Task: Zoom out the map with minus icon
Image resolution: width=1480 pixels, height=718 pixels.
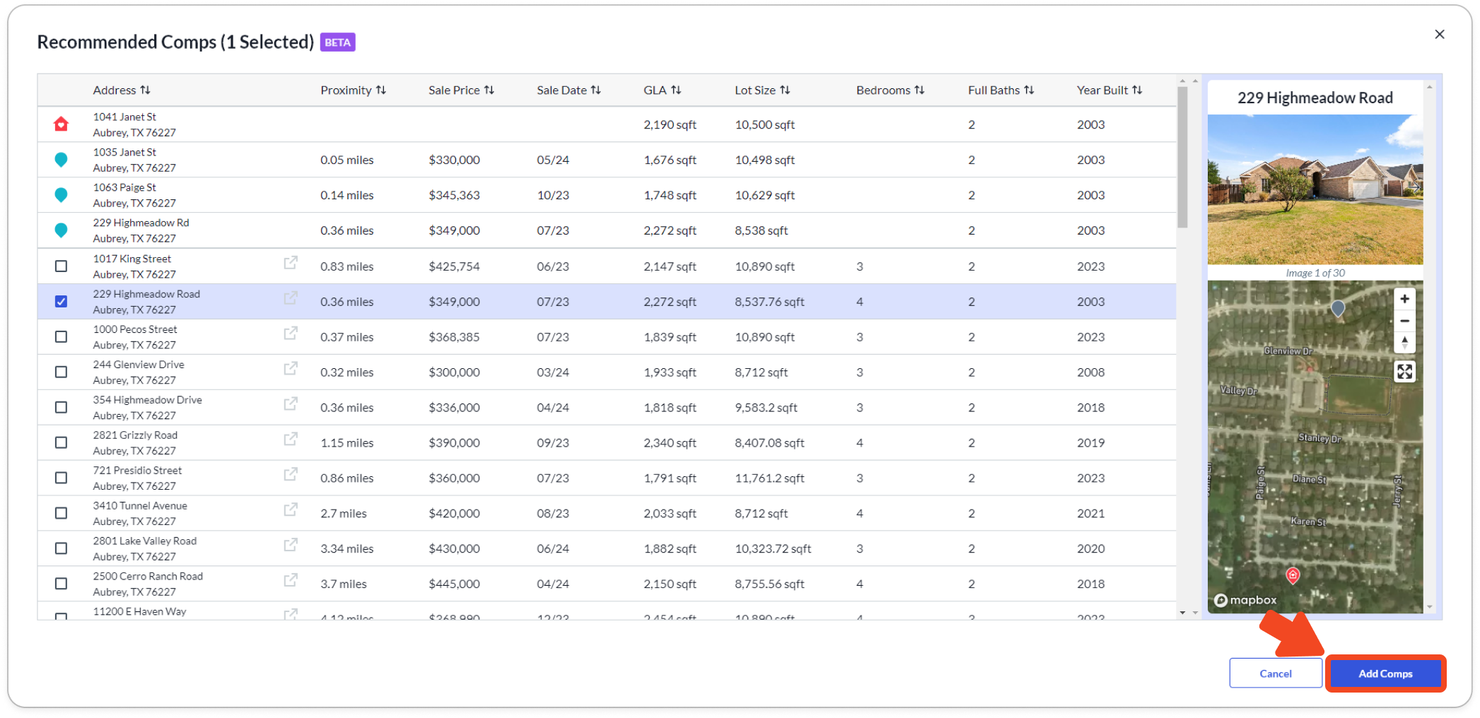Action: (1404, 321)
